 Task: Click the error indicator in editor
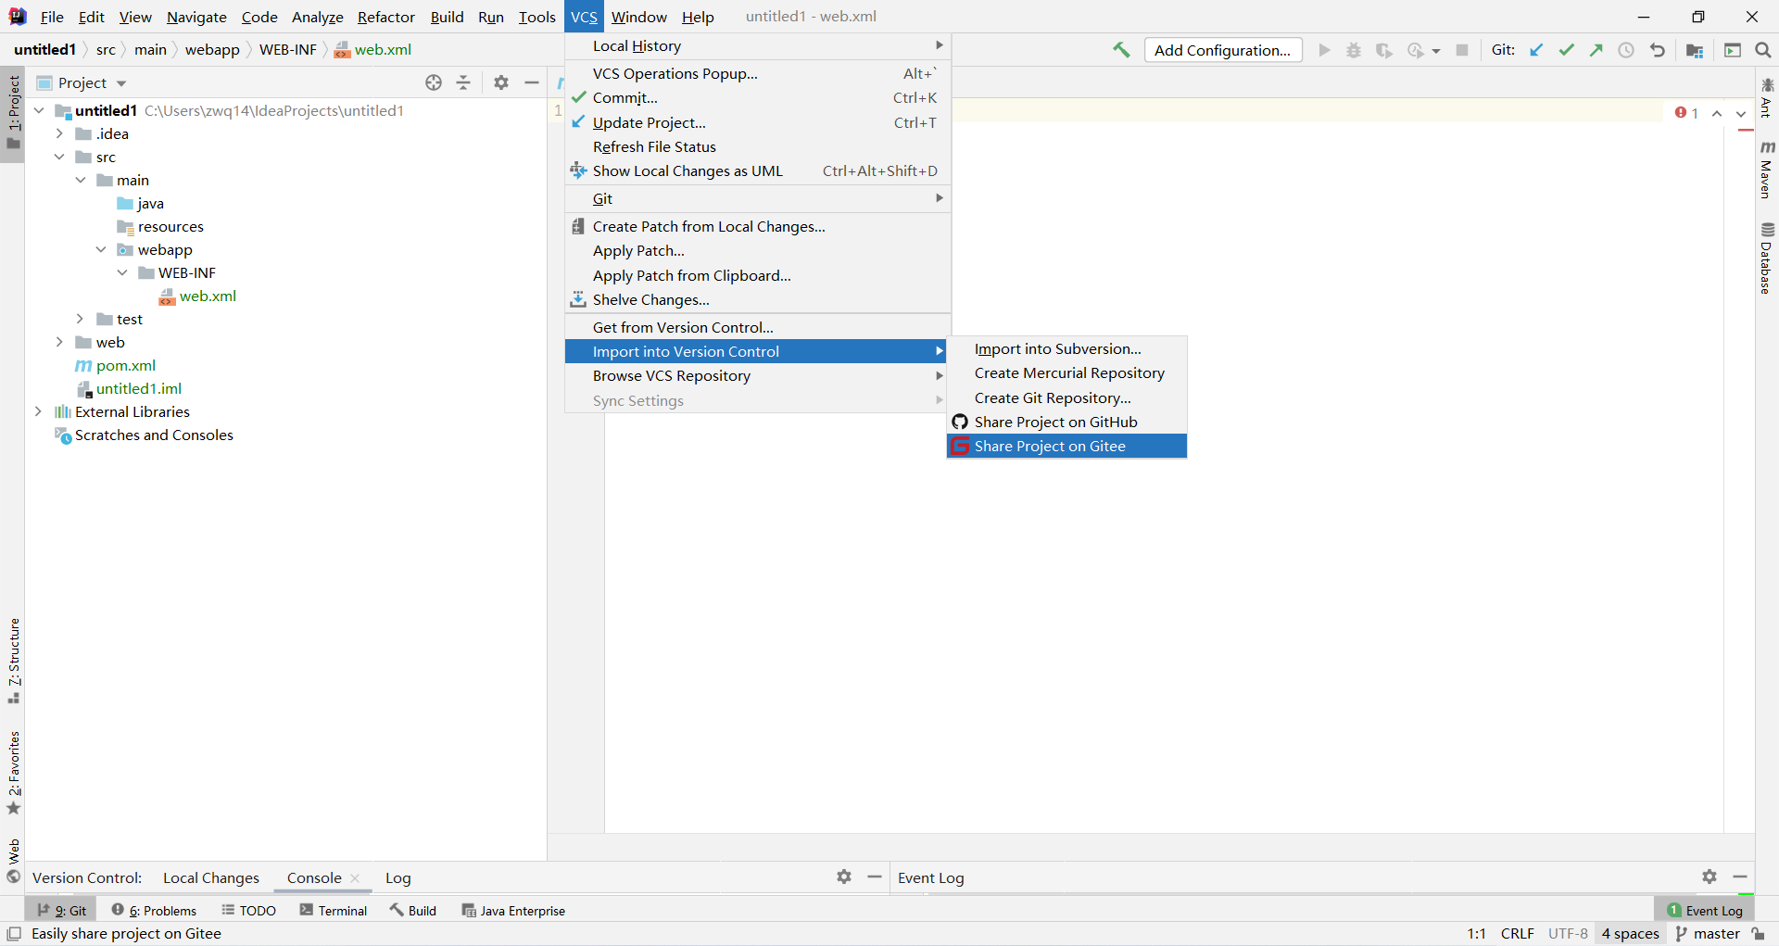click(x=1686, y=113)
